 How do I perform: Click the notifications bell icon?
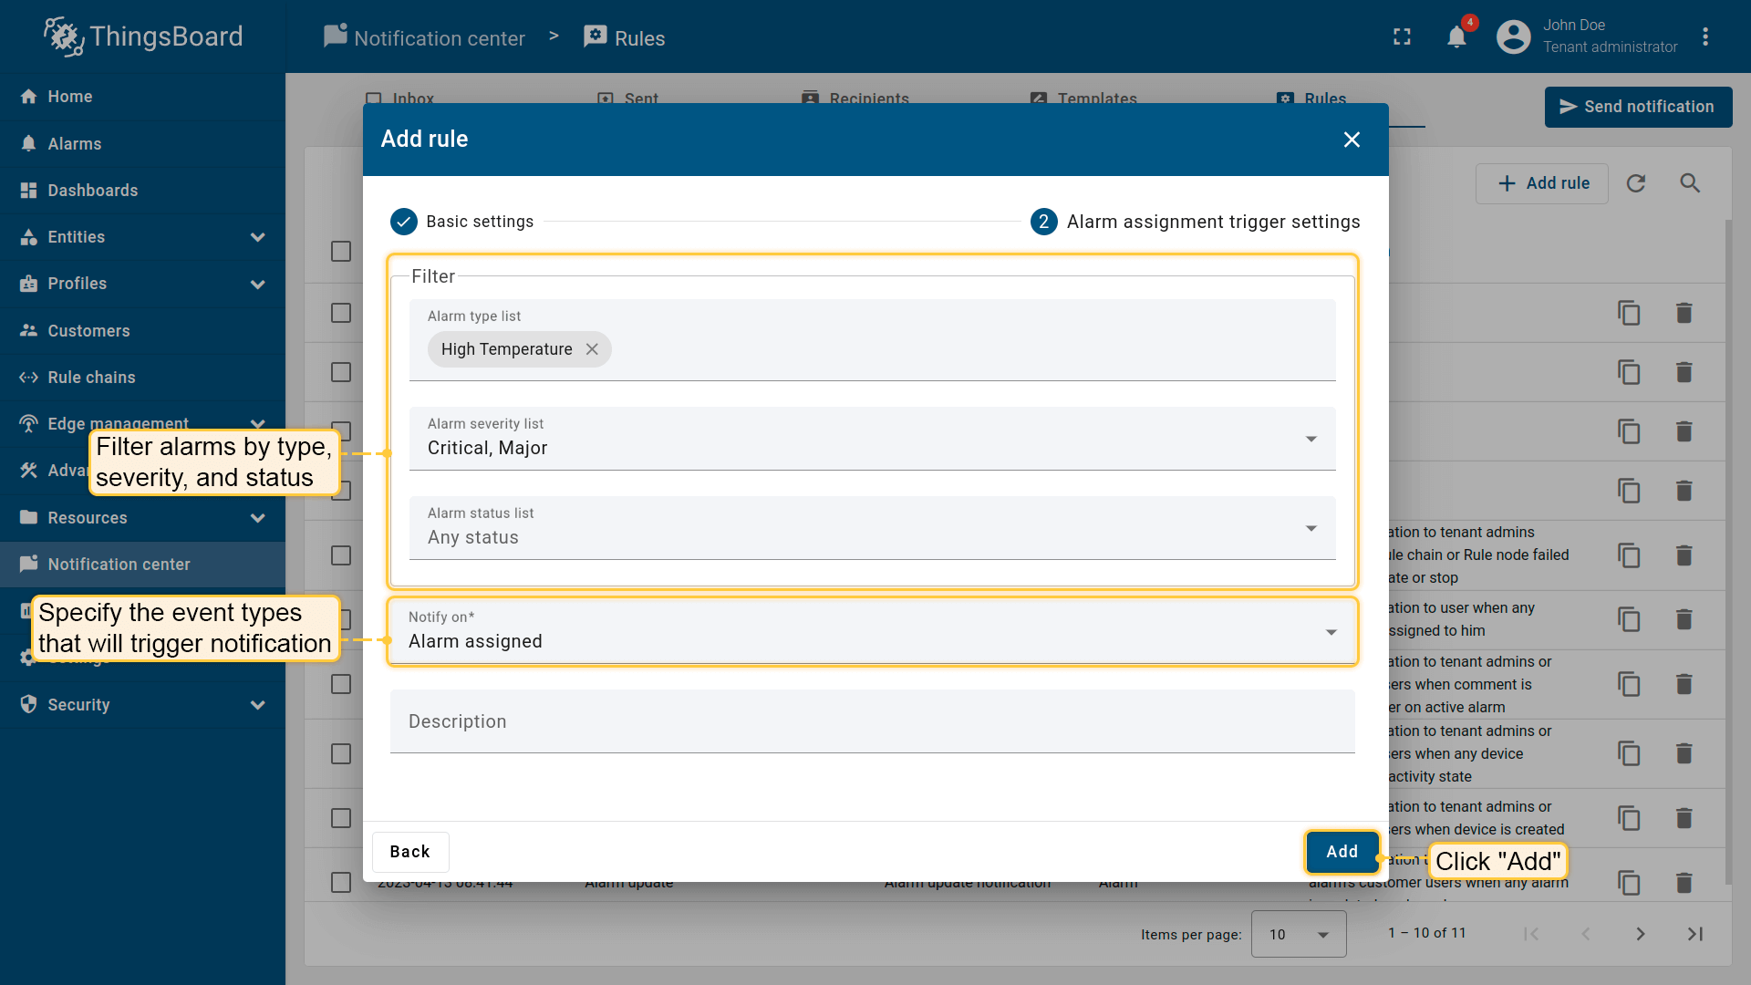[1456, 37]
